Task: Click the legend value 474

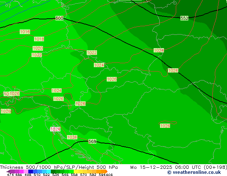Action: tap(10, 175)
